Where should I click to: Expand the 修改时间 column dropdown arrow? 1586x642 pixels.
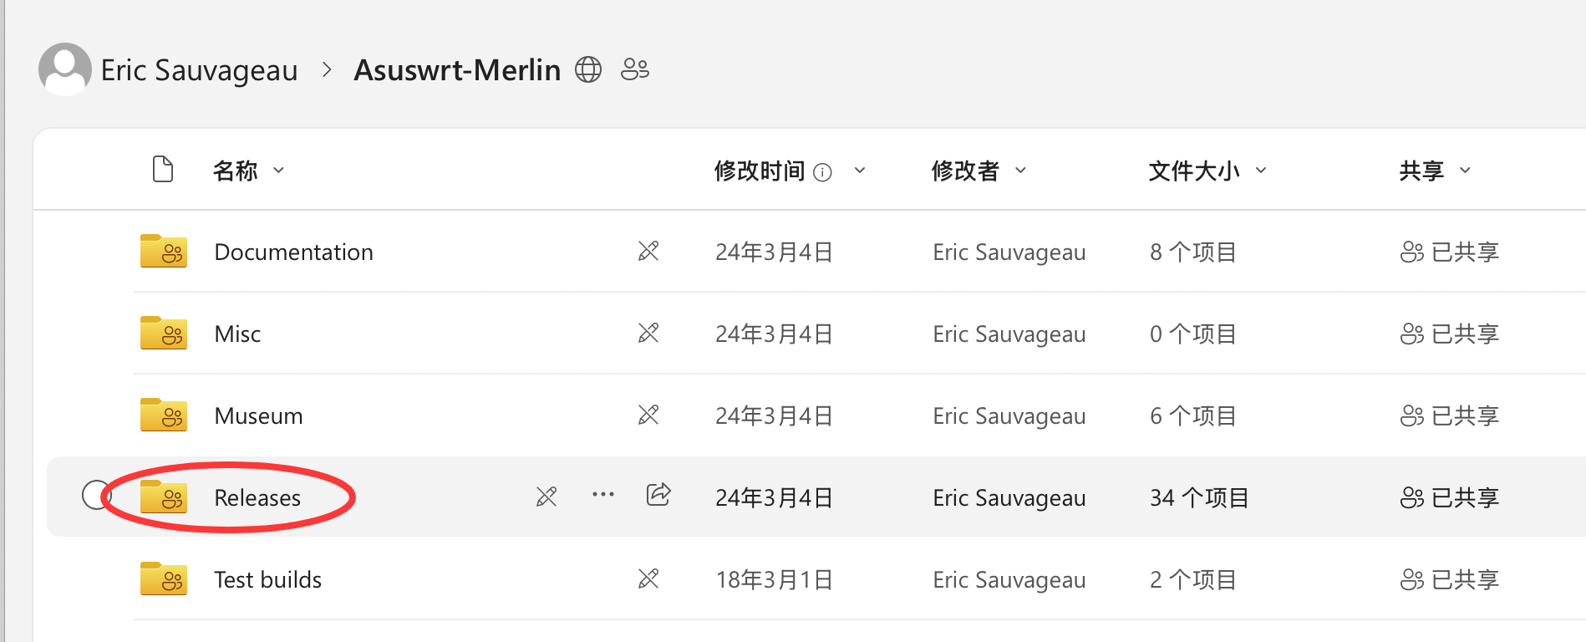860,171
